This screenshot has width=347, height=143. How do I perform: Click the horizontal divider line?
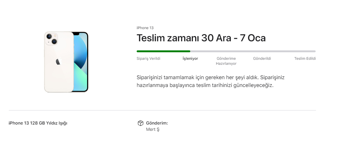click(x=162, y=110)
